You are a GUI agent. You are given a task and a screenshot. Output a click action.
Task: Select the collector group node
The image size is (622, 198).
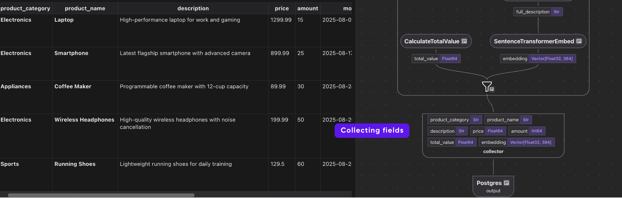tap(493, 151)
